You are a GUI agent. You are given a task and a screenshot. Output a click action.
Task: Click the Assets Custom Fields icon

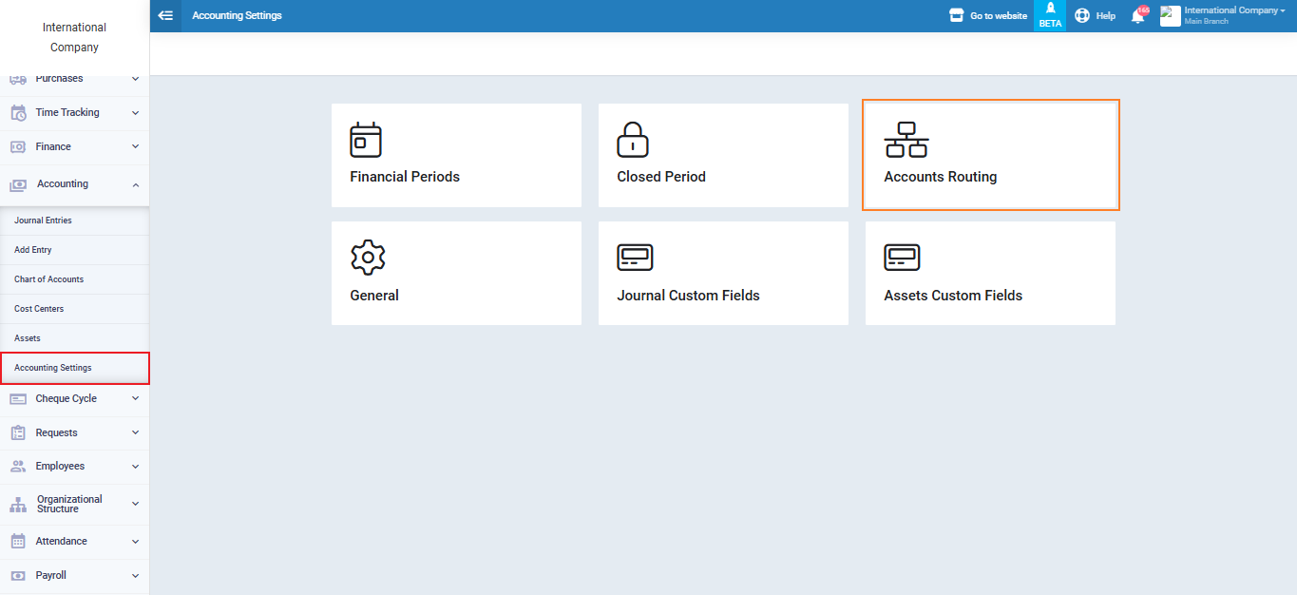pyautogui.click(x=902, y=258)
